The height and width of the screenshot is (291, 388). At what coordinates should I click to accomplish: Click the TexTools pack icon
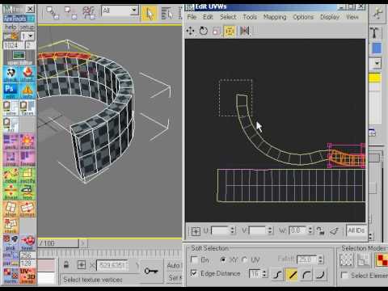coord(11,142)
